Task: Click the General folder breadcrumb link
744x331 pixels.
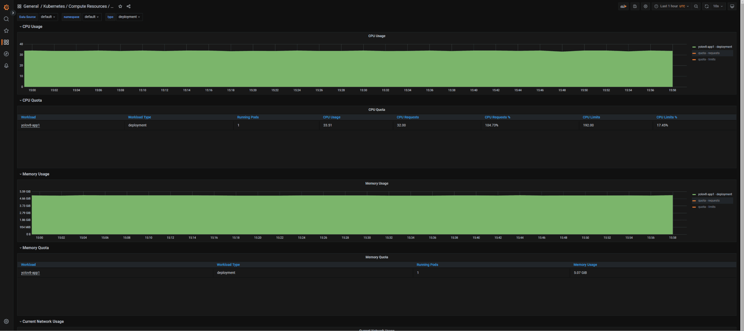Action: [x=31, y=6]
